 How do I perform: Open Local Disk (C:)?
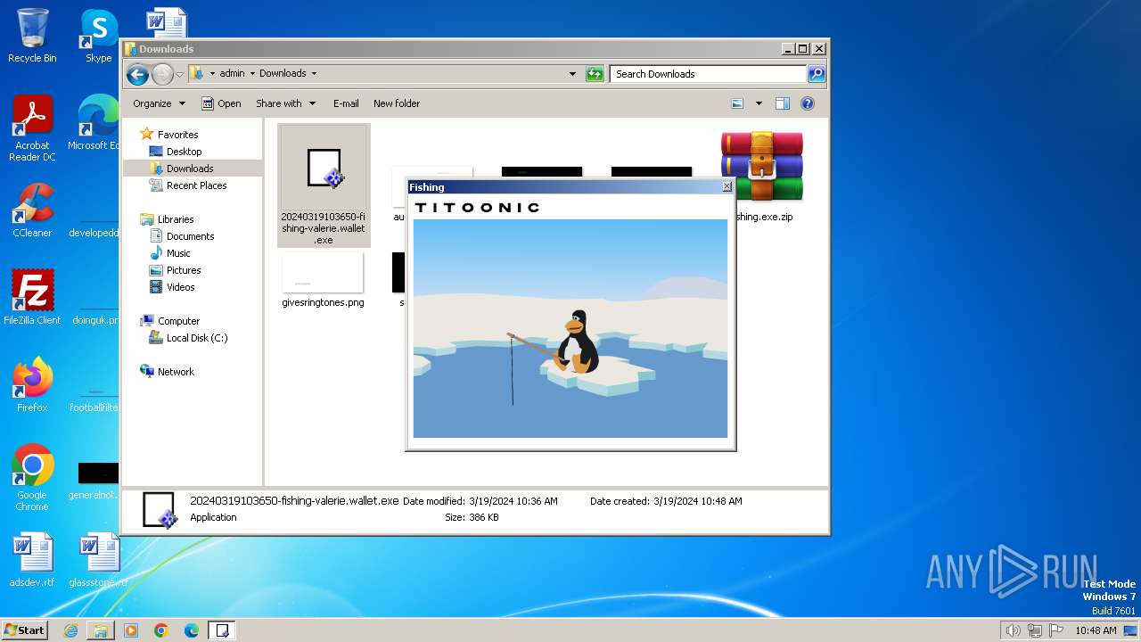point(197,338)
